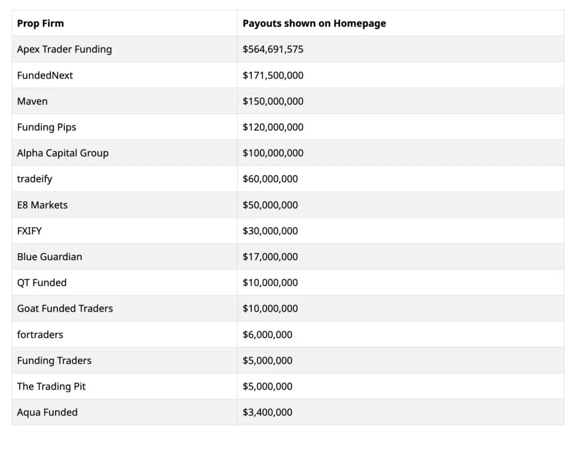The height and width of the screenshot is (451, 582).
Task: Click the Funding Pips cell
Action: click(x=47, y=127)
